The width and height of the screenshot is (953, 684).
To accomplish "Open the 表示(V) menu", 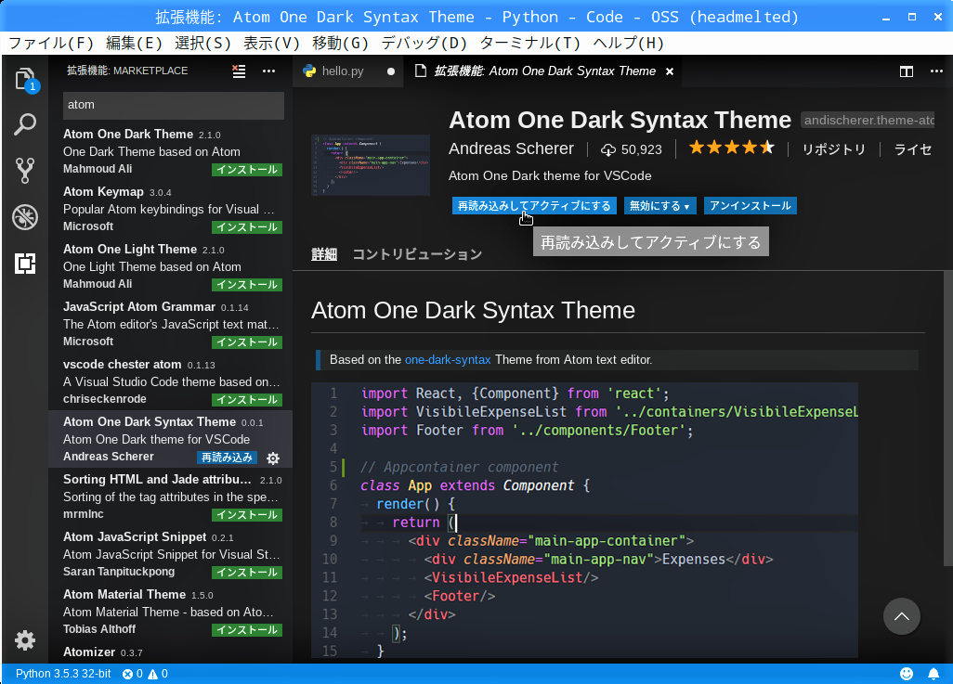I will [271, 43].
